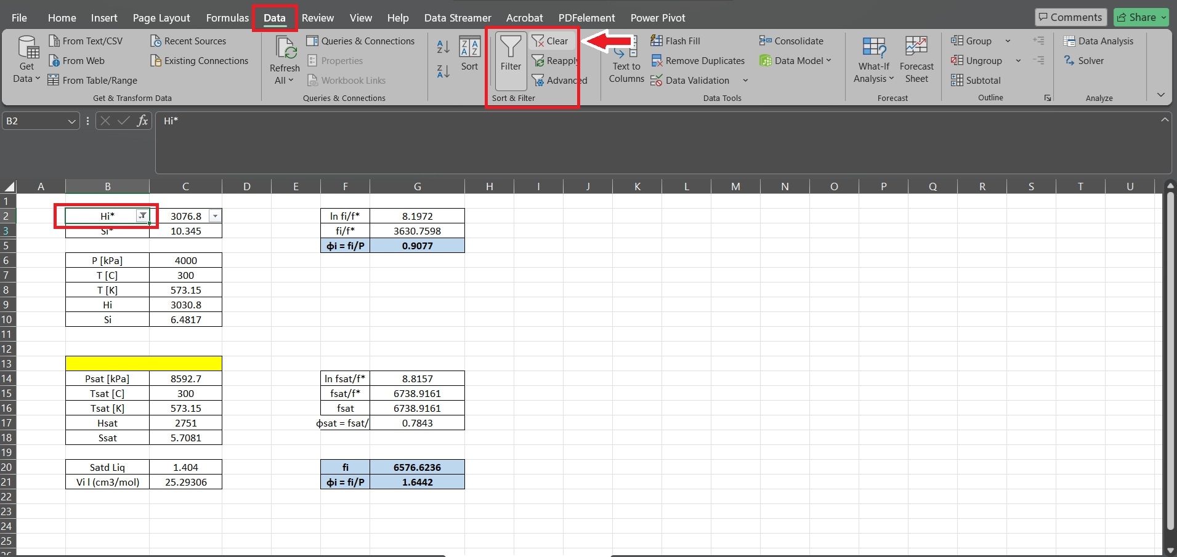Click Remove Duplicates
1177x557 pixels.
point(698,61)
